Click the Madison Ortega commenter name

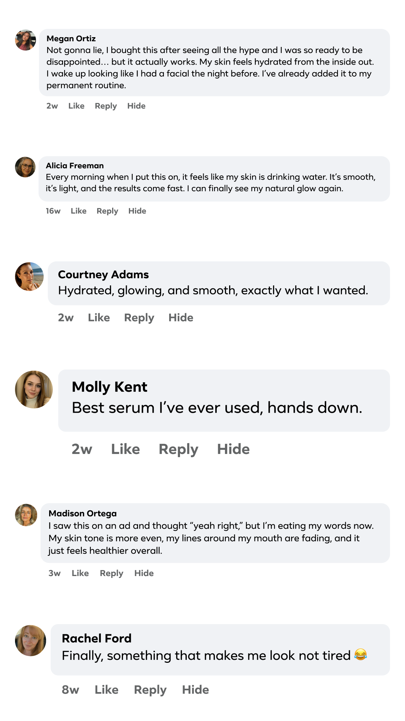82,513
